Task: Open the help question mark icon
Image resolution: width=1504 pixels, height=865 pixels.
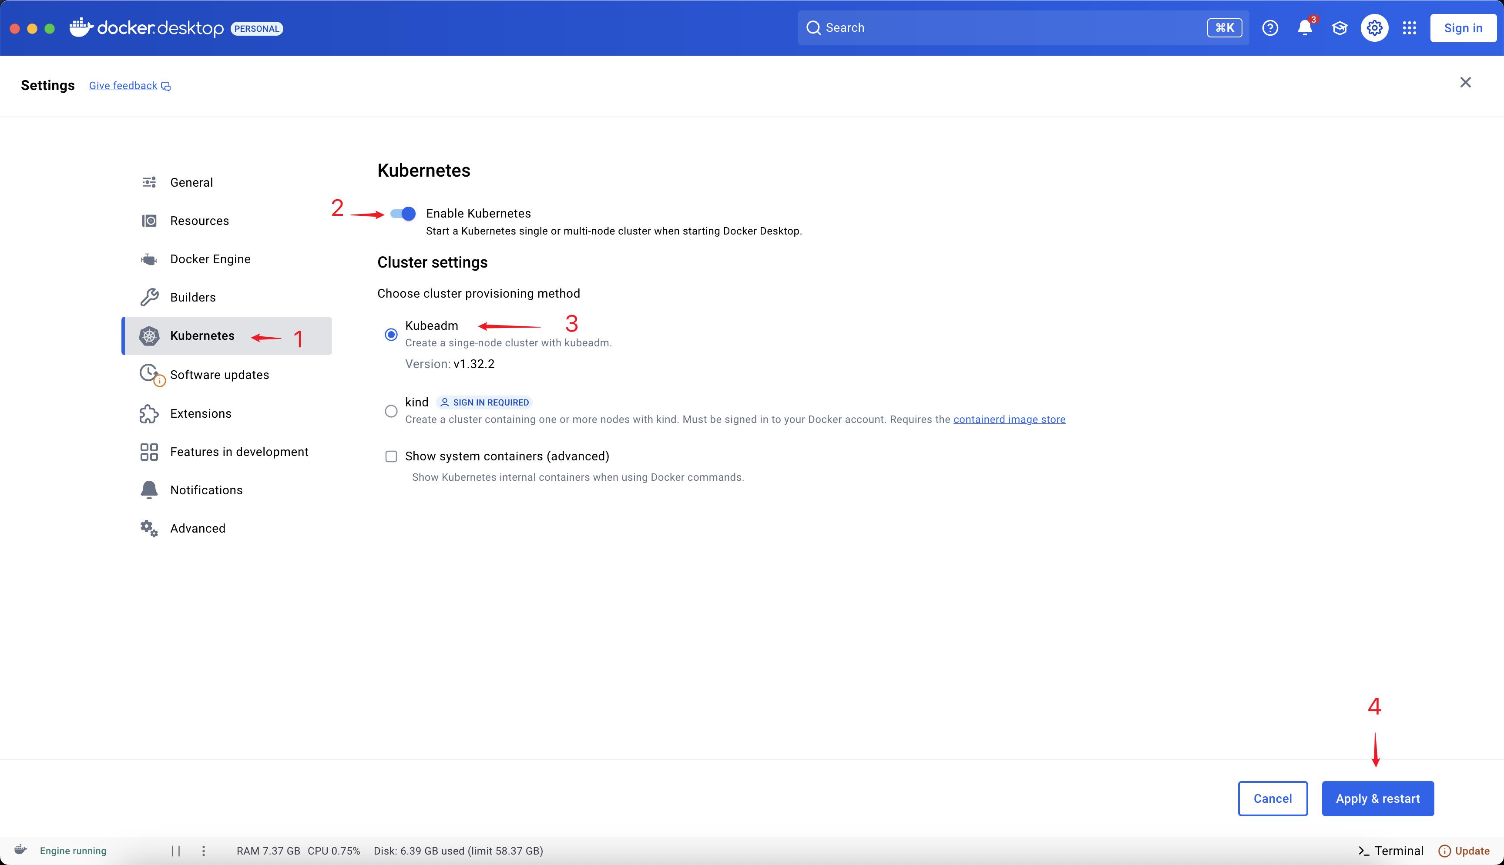Action: [x=1270, y=28]
